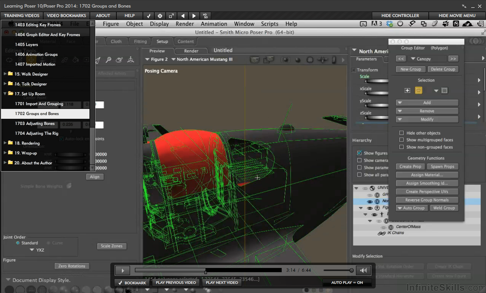The width and height of the screenshot is (486, 293).
Task: Click the first camera icon in preview toolbar
Action: point(255,60)
